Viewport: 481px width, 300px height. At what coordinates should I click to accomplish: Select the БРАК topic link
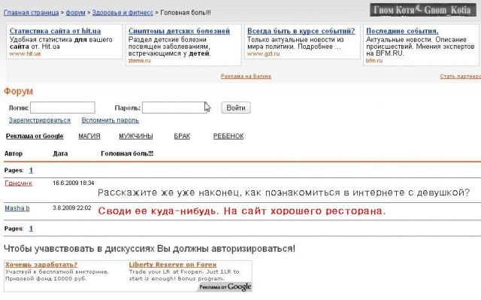click(x=182, y=136)
